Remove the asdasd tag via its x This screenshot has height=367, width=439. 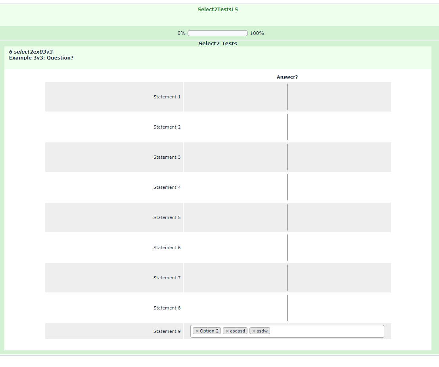(x=227, y=331)
